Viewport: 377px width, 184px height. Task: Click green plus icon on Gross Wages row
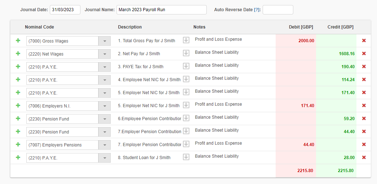tap(18, 41)
